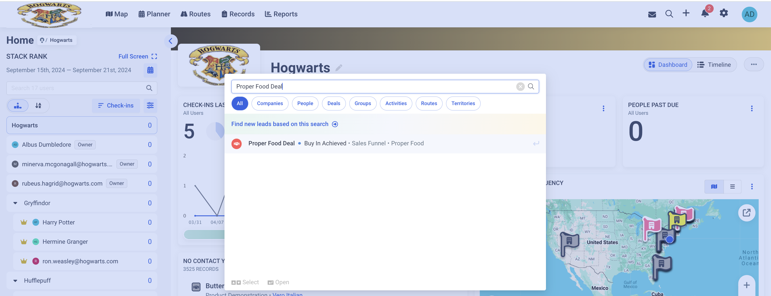Open AD user avatar menu
This screenshot has height=296, width=771.
click(749, 14)
